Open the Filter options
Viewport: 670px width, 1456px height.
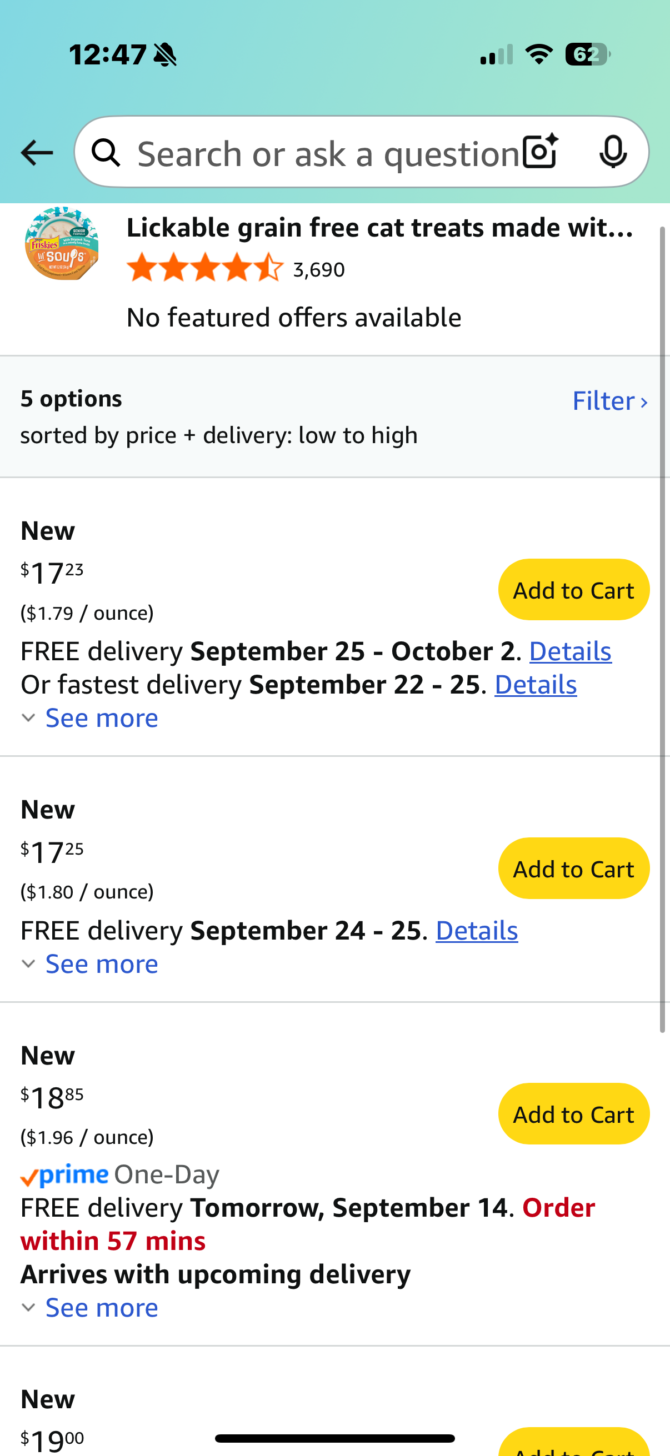pos(609,401)
